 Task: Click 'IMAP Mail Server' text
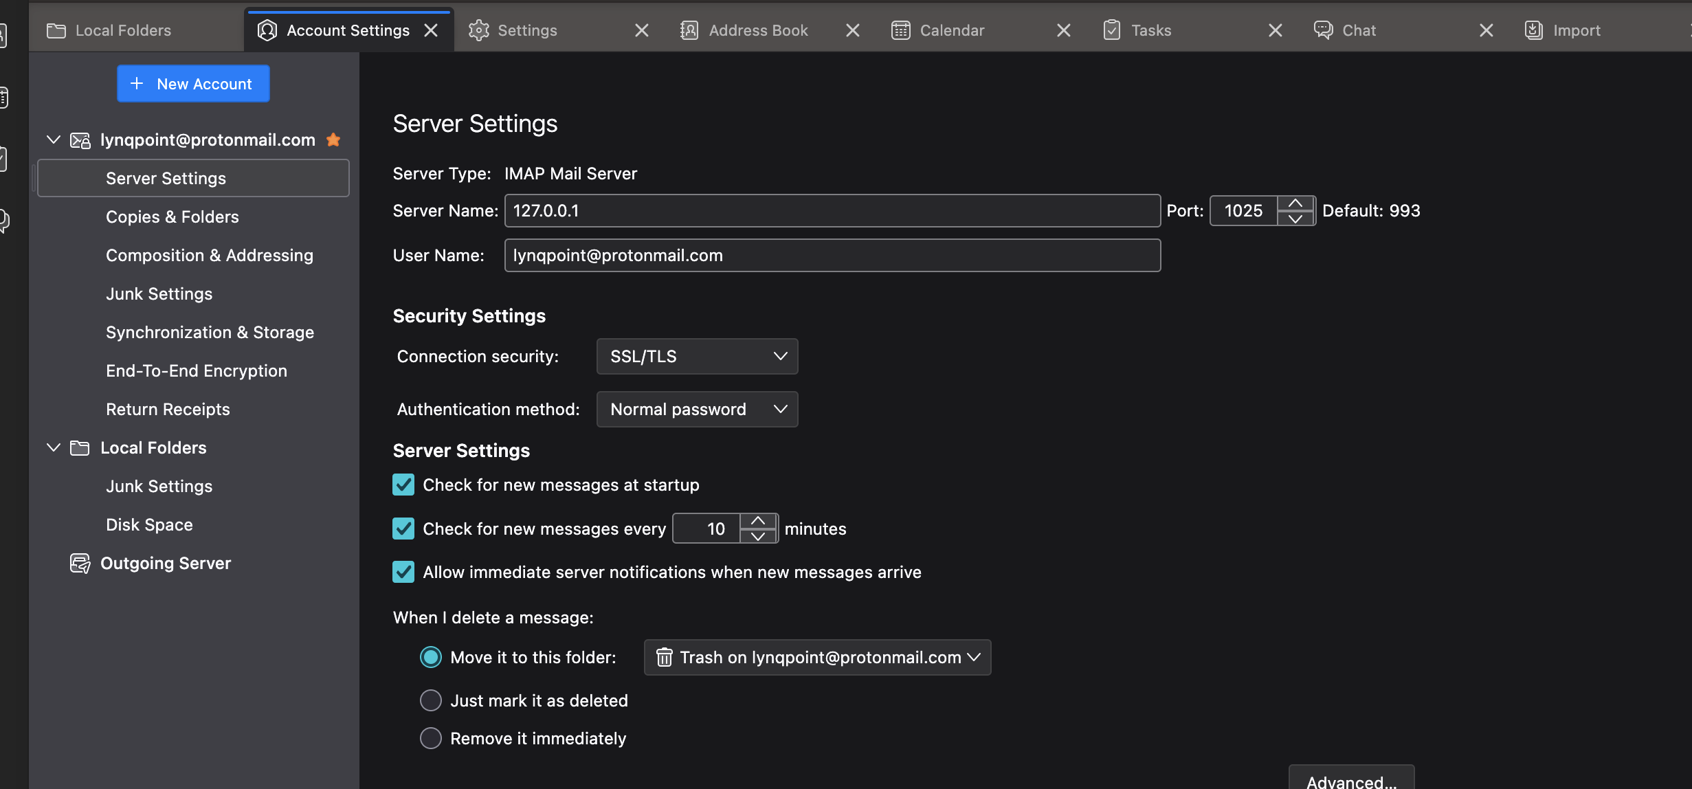[x=570, y=173]
